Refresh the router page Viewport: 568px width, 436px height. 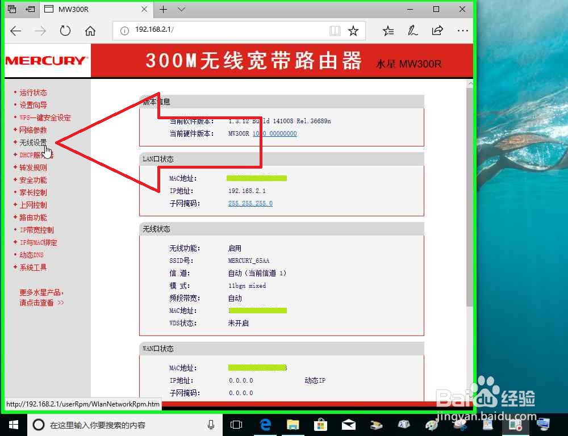tap(65, 31)
